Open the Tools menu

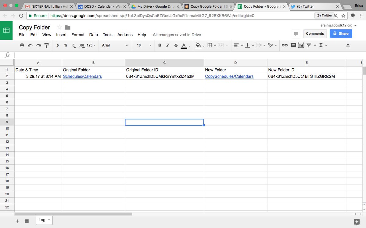[108, 35]
